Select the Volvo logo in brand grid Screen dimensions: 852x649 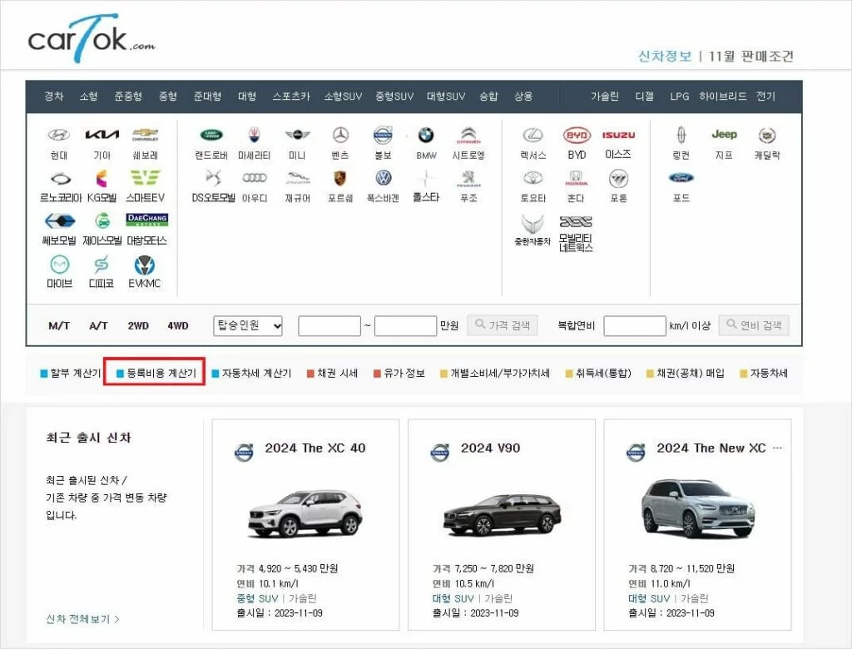(383, 135)
